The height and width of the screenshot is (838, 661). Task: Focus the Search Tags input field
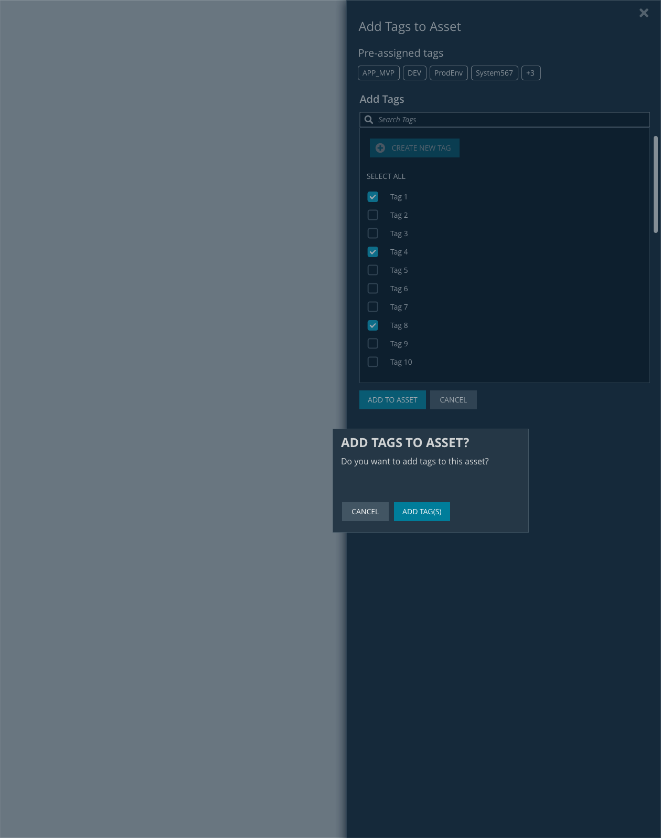point(509,120)
